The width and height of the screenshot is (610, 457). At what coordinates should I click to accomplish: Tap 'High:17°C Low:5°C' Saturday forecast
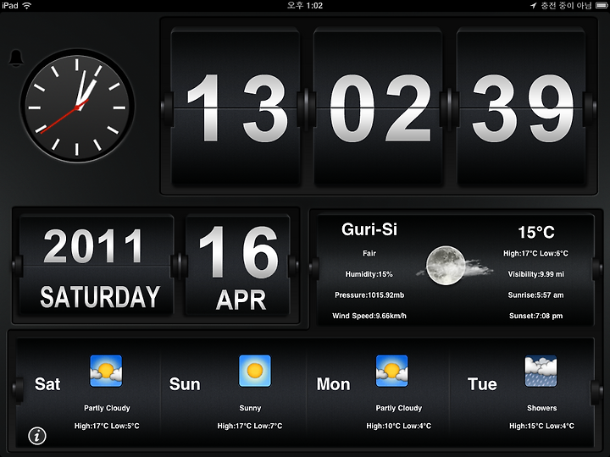107,426
